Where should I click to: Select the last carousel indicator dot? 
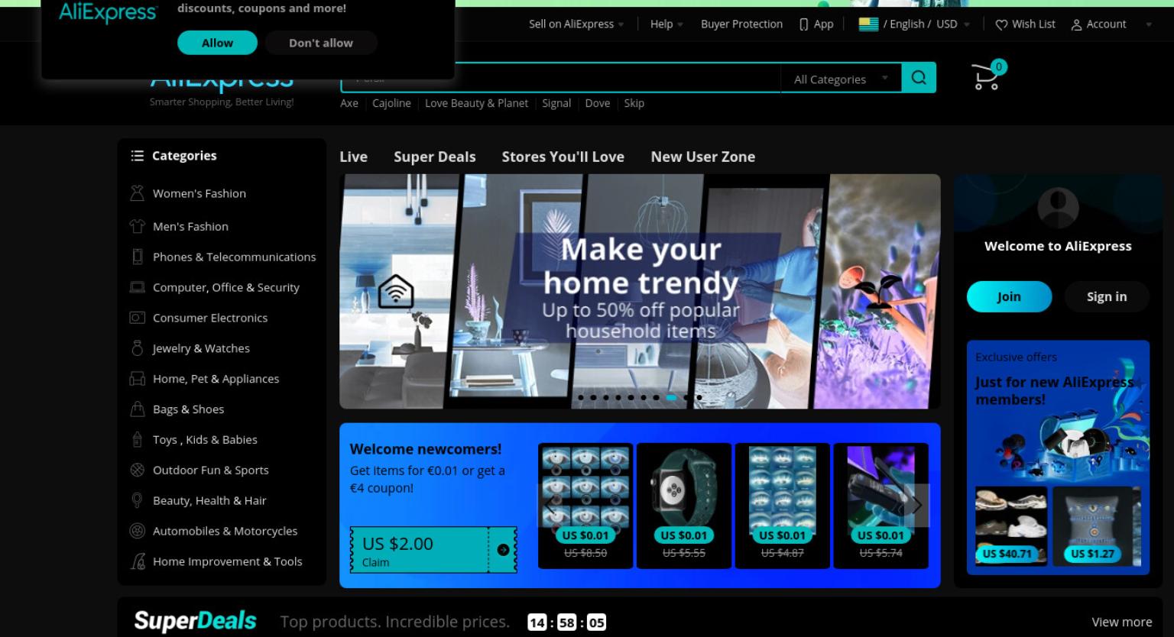pyautogui.click(x=699, y=397)
